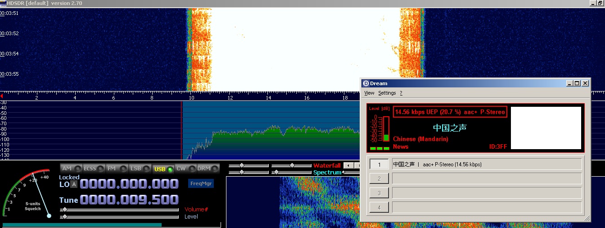The width and height of the screenshot is (605, 228).
Task: Click the red Volume# label
Action: (196, 210)
